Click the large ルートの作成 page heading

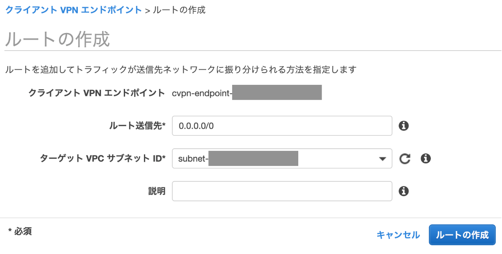[57, 39]
